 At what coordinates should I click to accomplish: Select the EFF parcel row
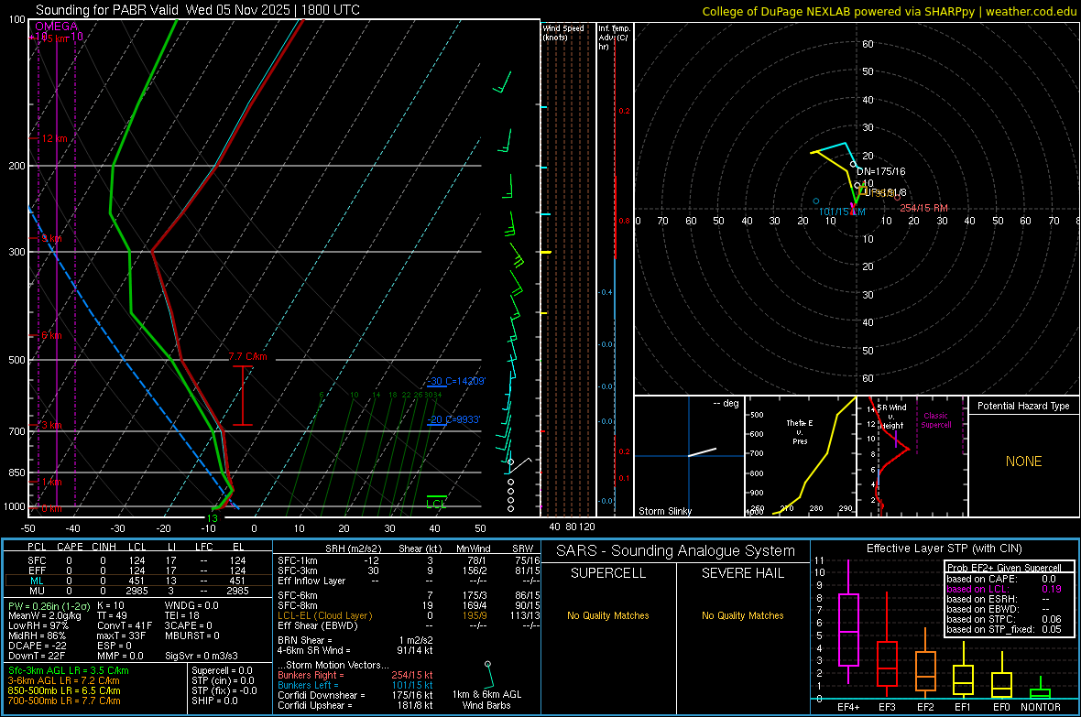point(136,570)
